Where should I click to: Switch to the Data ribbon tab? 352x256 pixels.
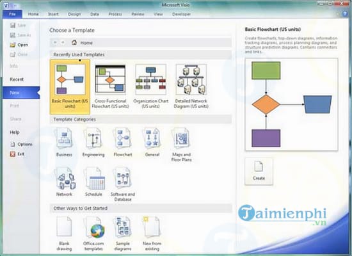pyautogui.click(x=95, y=14)
